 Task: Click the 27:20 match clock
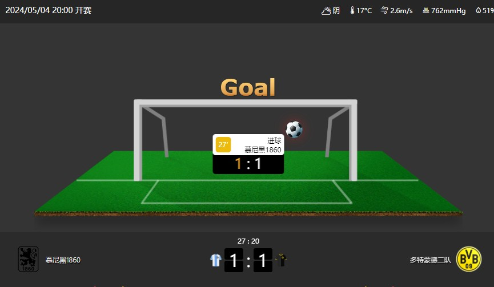pos(248,241)
